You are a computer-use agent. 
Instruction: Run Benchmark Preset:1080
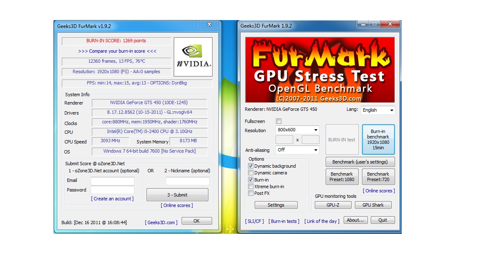[342, 176]
